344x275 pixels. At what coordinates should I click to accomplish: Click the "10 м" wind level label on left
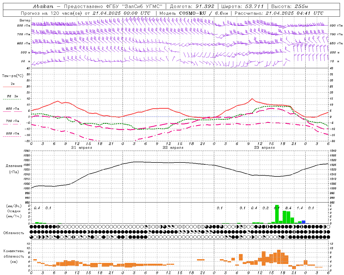26,61
